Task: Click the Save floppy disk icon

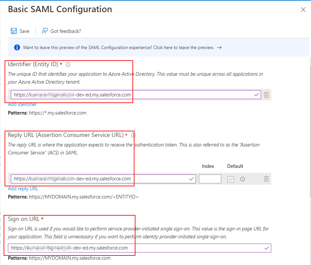Action: [x=14, y=31]
